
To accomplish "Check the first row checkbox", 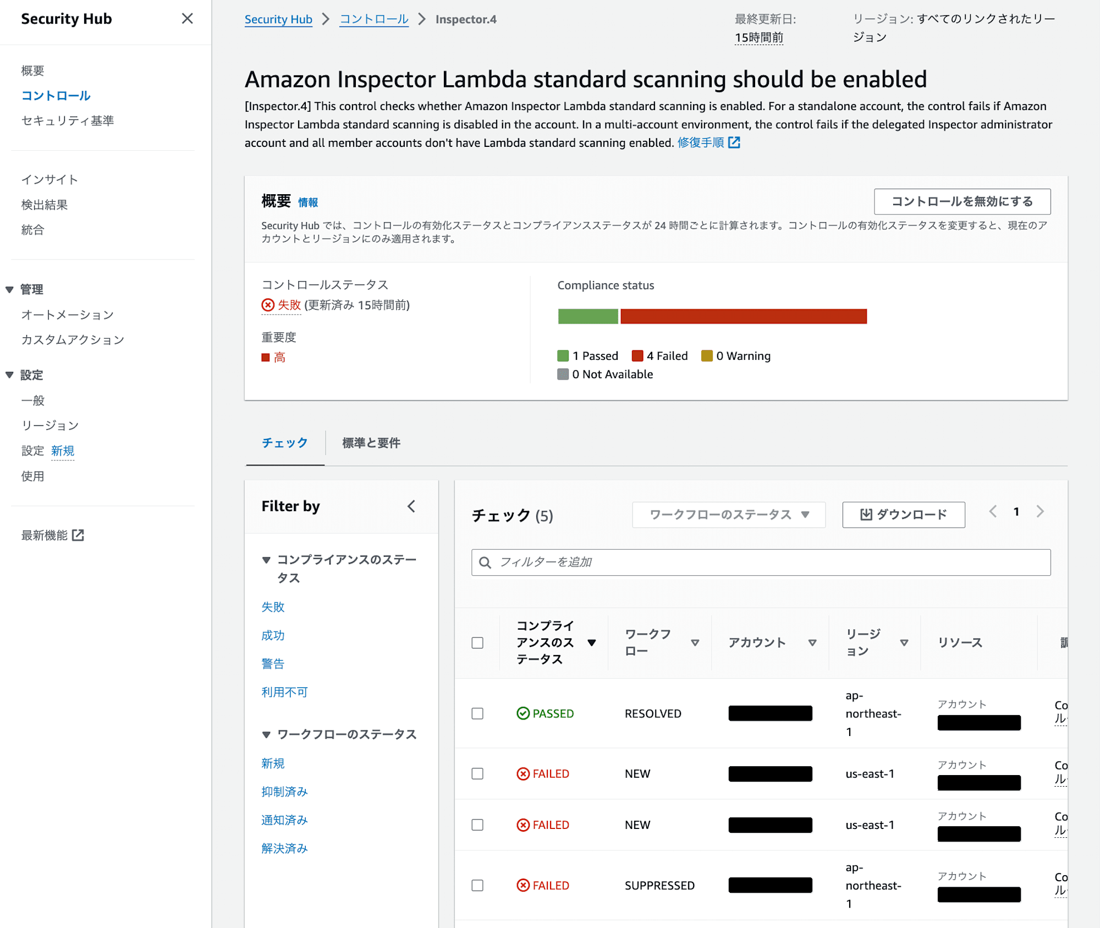I will (478, 713).
